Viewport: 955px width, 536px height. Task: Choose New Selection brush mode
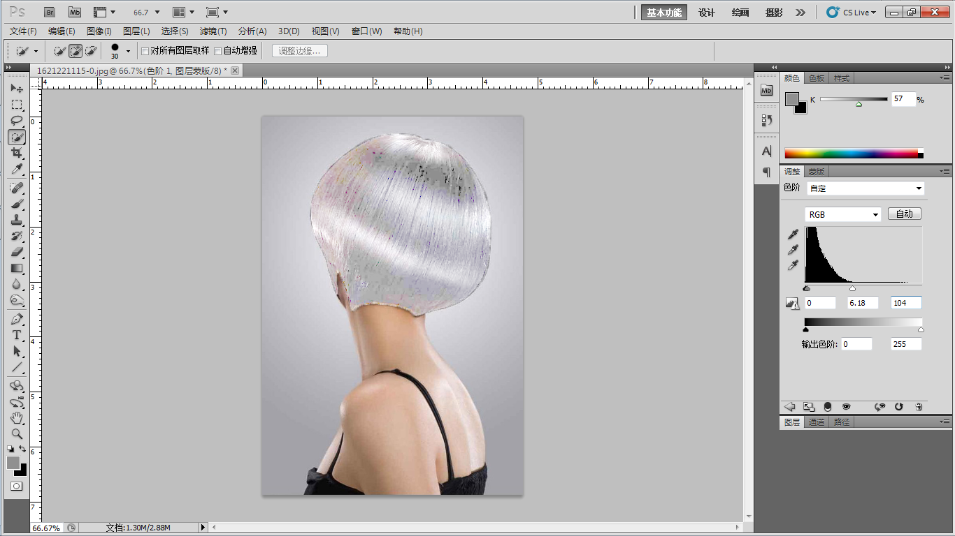60,51
